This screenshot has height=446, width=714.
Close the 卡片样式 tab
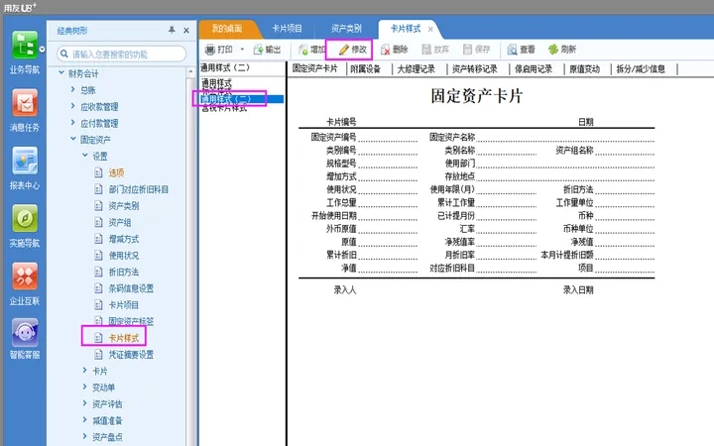[x=428, y=28]
